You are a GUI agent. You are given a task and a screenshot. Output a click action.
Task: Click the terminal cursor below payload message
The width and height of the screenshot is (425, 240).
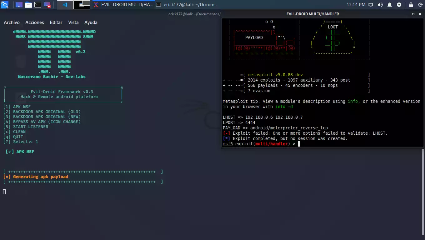click(x=4, y=192)
